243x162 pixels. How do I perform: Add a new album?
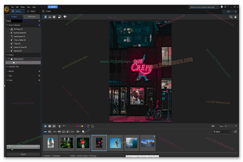[39, 71]
